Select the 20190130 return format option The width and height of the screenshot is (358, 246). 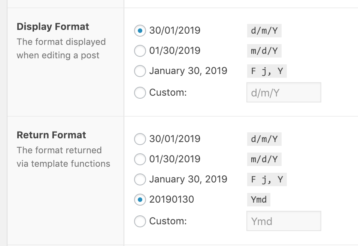click(140, 200)
